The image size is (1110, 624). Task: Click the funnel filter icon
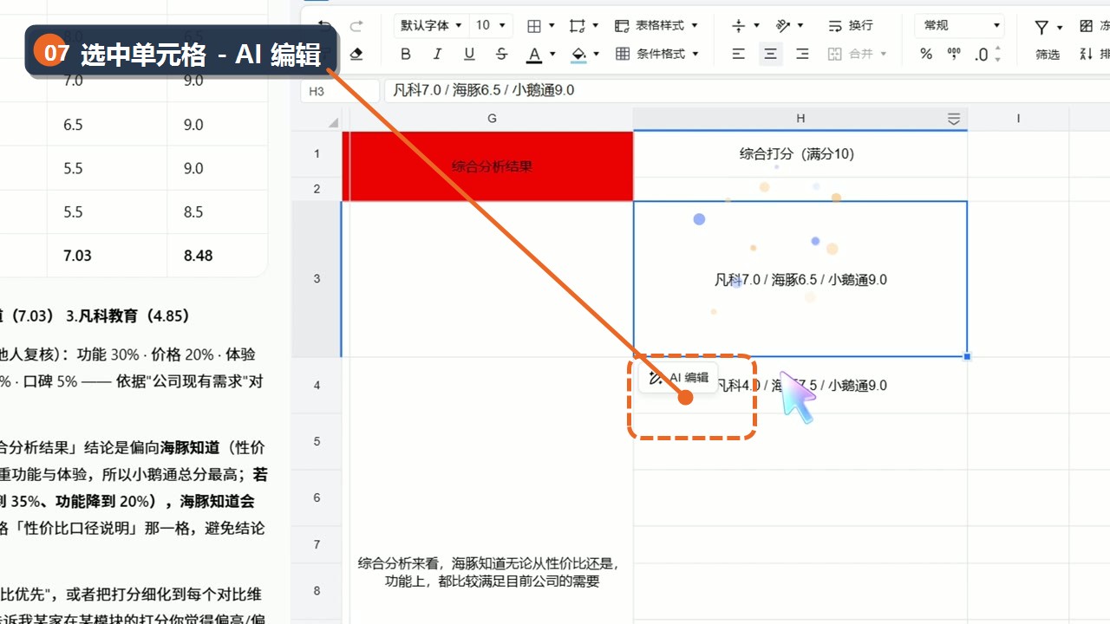coord(1041,27)
